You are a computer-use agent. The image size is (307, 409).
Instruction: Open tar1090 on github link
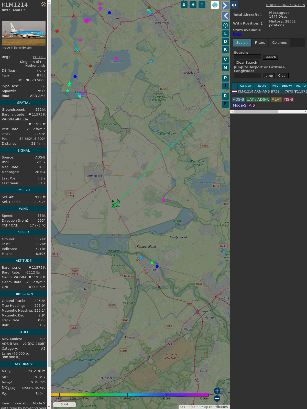click(285, 5)
